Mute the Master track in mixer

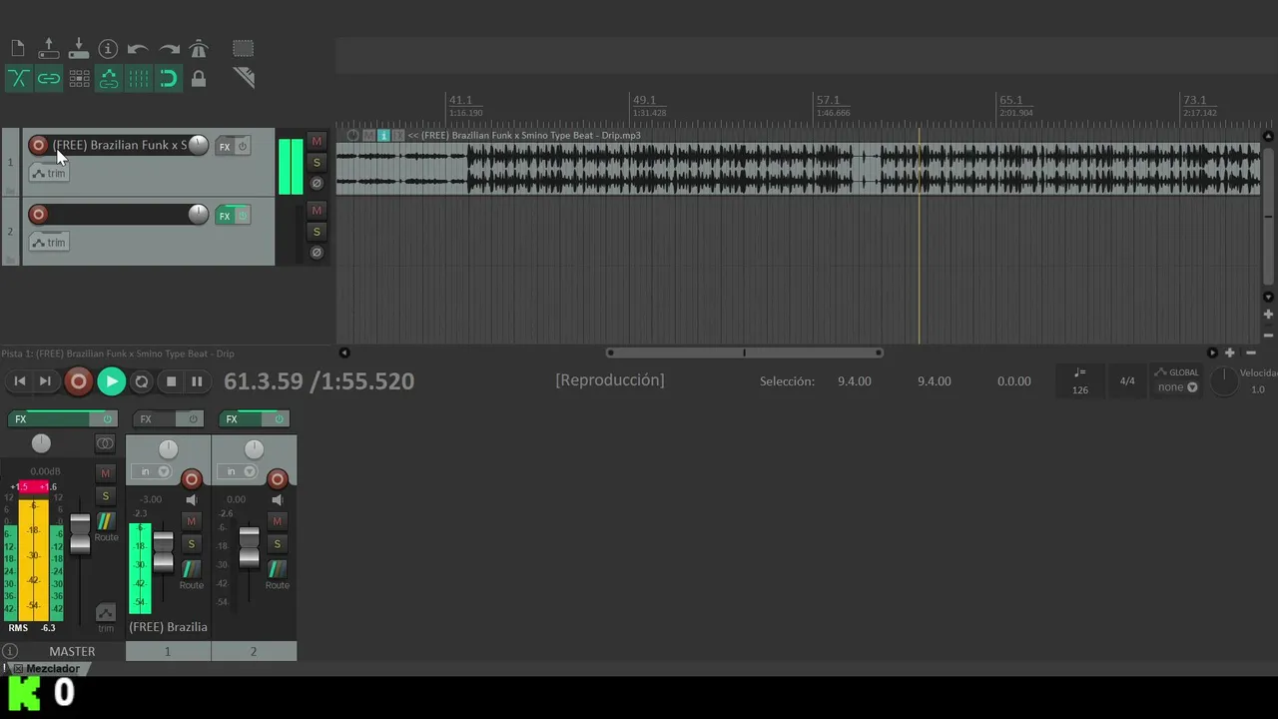105,472
